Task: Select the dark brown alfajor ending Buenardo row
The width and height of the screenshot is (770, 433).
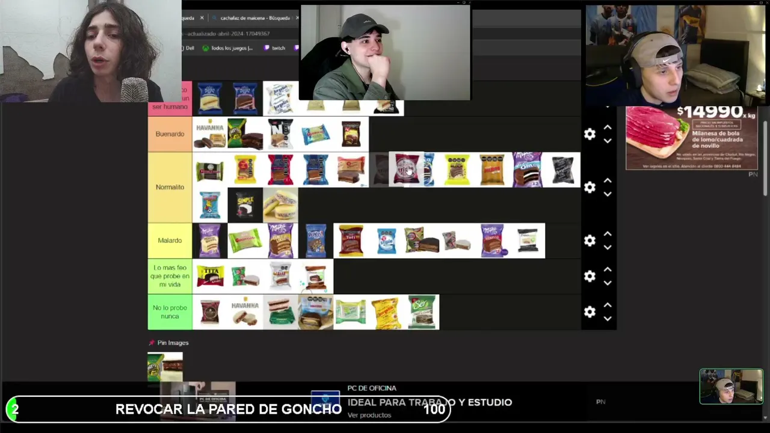Action: click(x=351, y=134)
